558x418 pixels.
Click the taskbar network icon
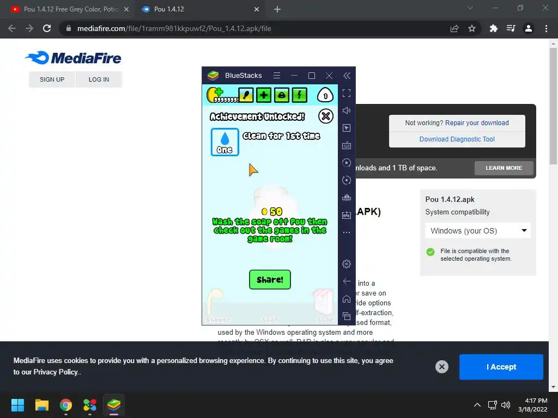492,405
